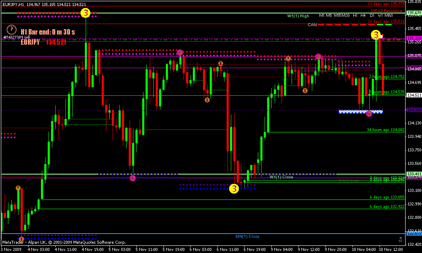Viewport: 422px width, 253px height.
Task: Click the clock icon beside H1 Bar end
Action: [11, 30]
